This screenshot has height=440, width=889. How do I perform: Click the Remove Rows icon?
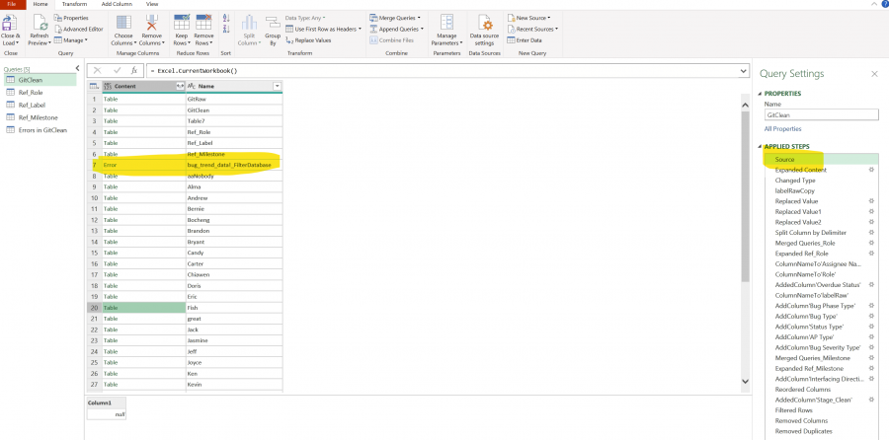(203, 23)
